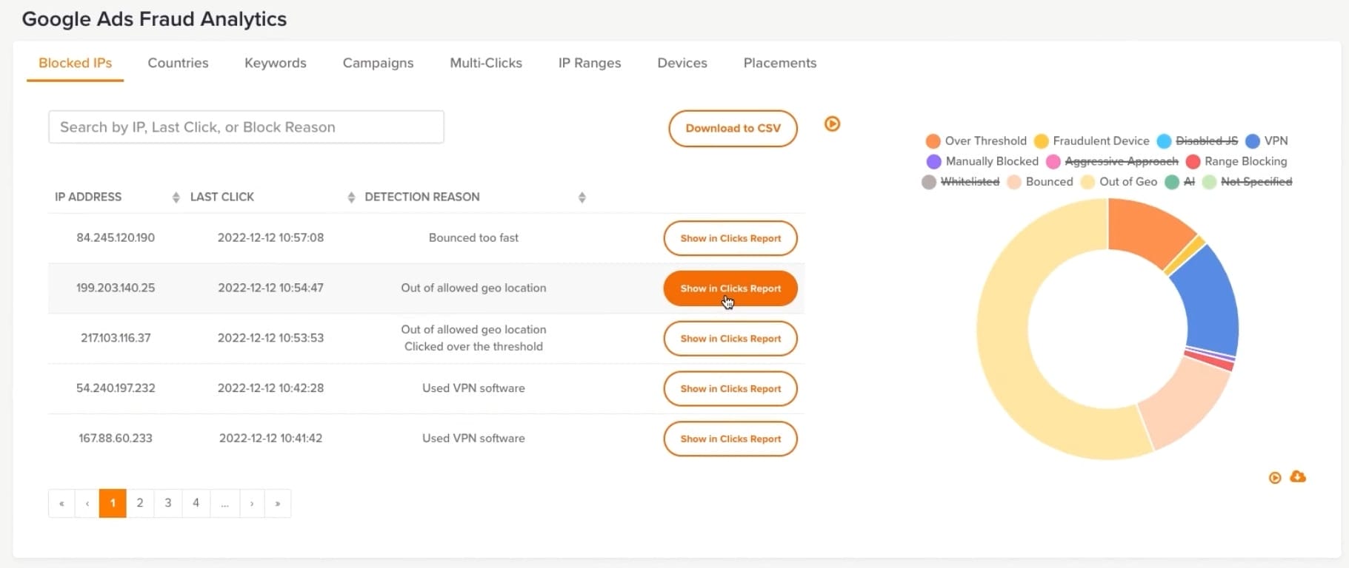The image size is (1349, 568).
Task: Click timestamp 2022-12-12 10:41:42
Action: pos(270,439)
